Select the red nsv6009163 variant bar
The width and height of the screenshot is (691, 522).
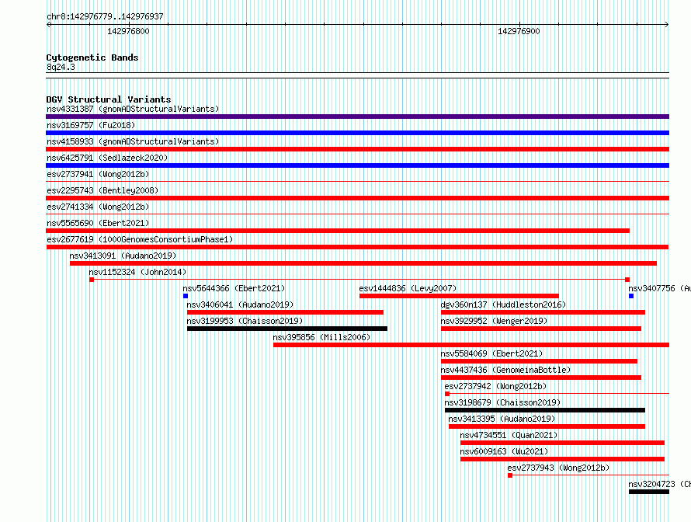pos(562,459)
